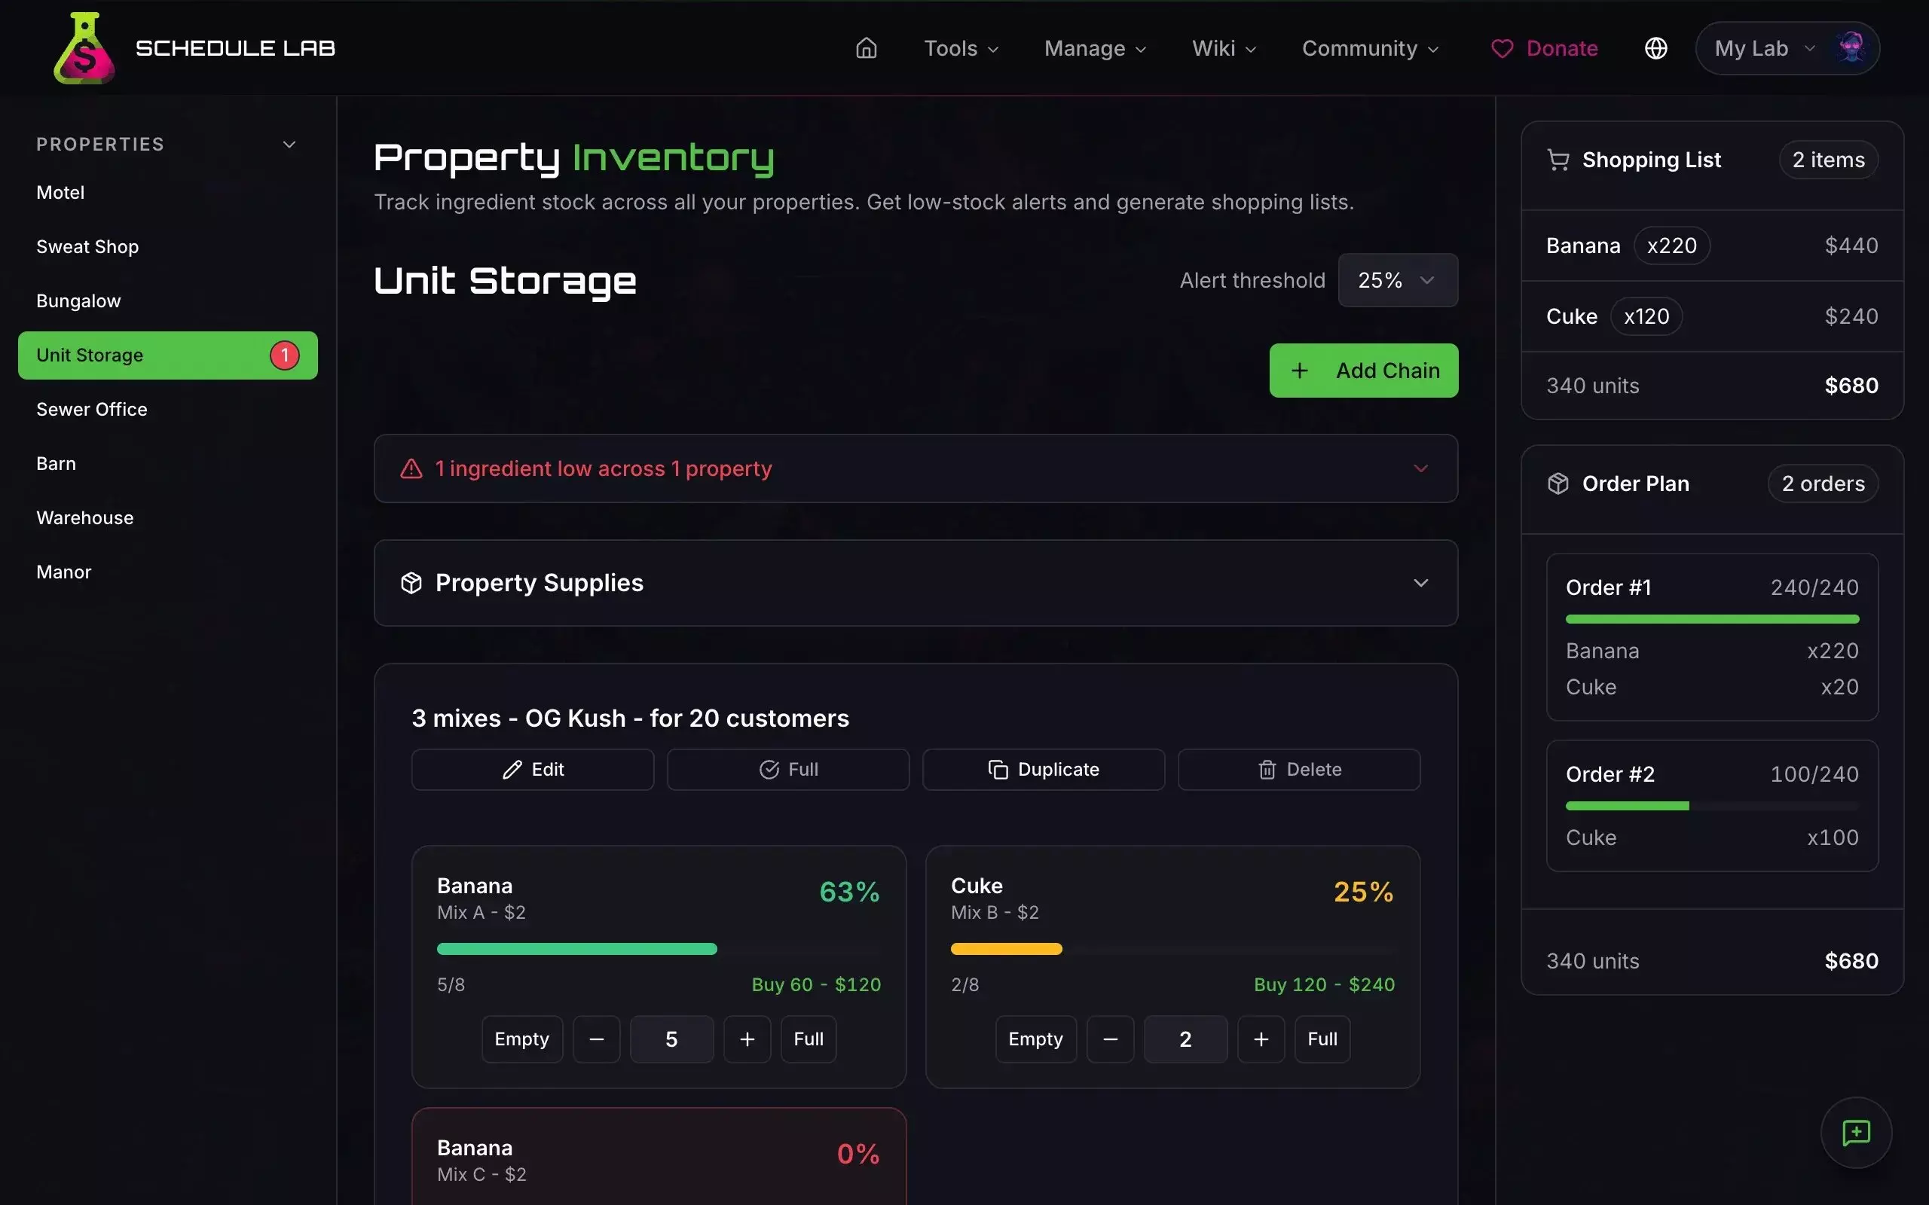Open the globe language selector

coord(1655,47)
